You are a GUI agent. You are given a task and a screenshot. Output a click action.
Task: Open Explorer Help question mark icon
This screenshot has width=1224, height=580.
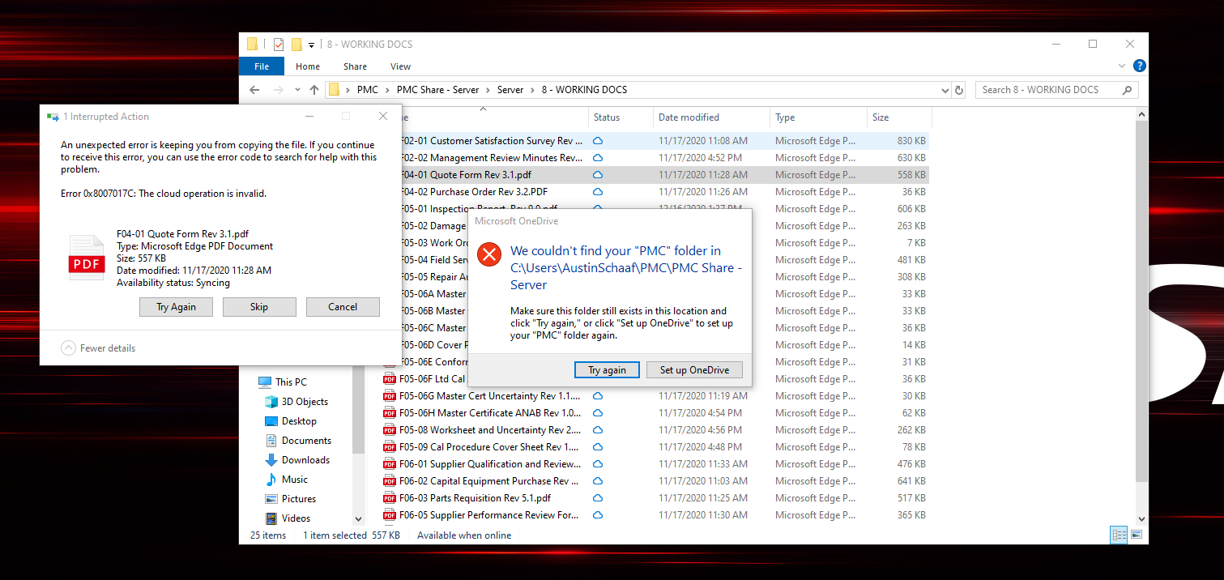tap(1139, 66)
